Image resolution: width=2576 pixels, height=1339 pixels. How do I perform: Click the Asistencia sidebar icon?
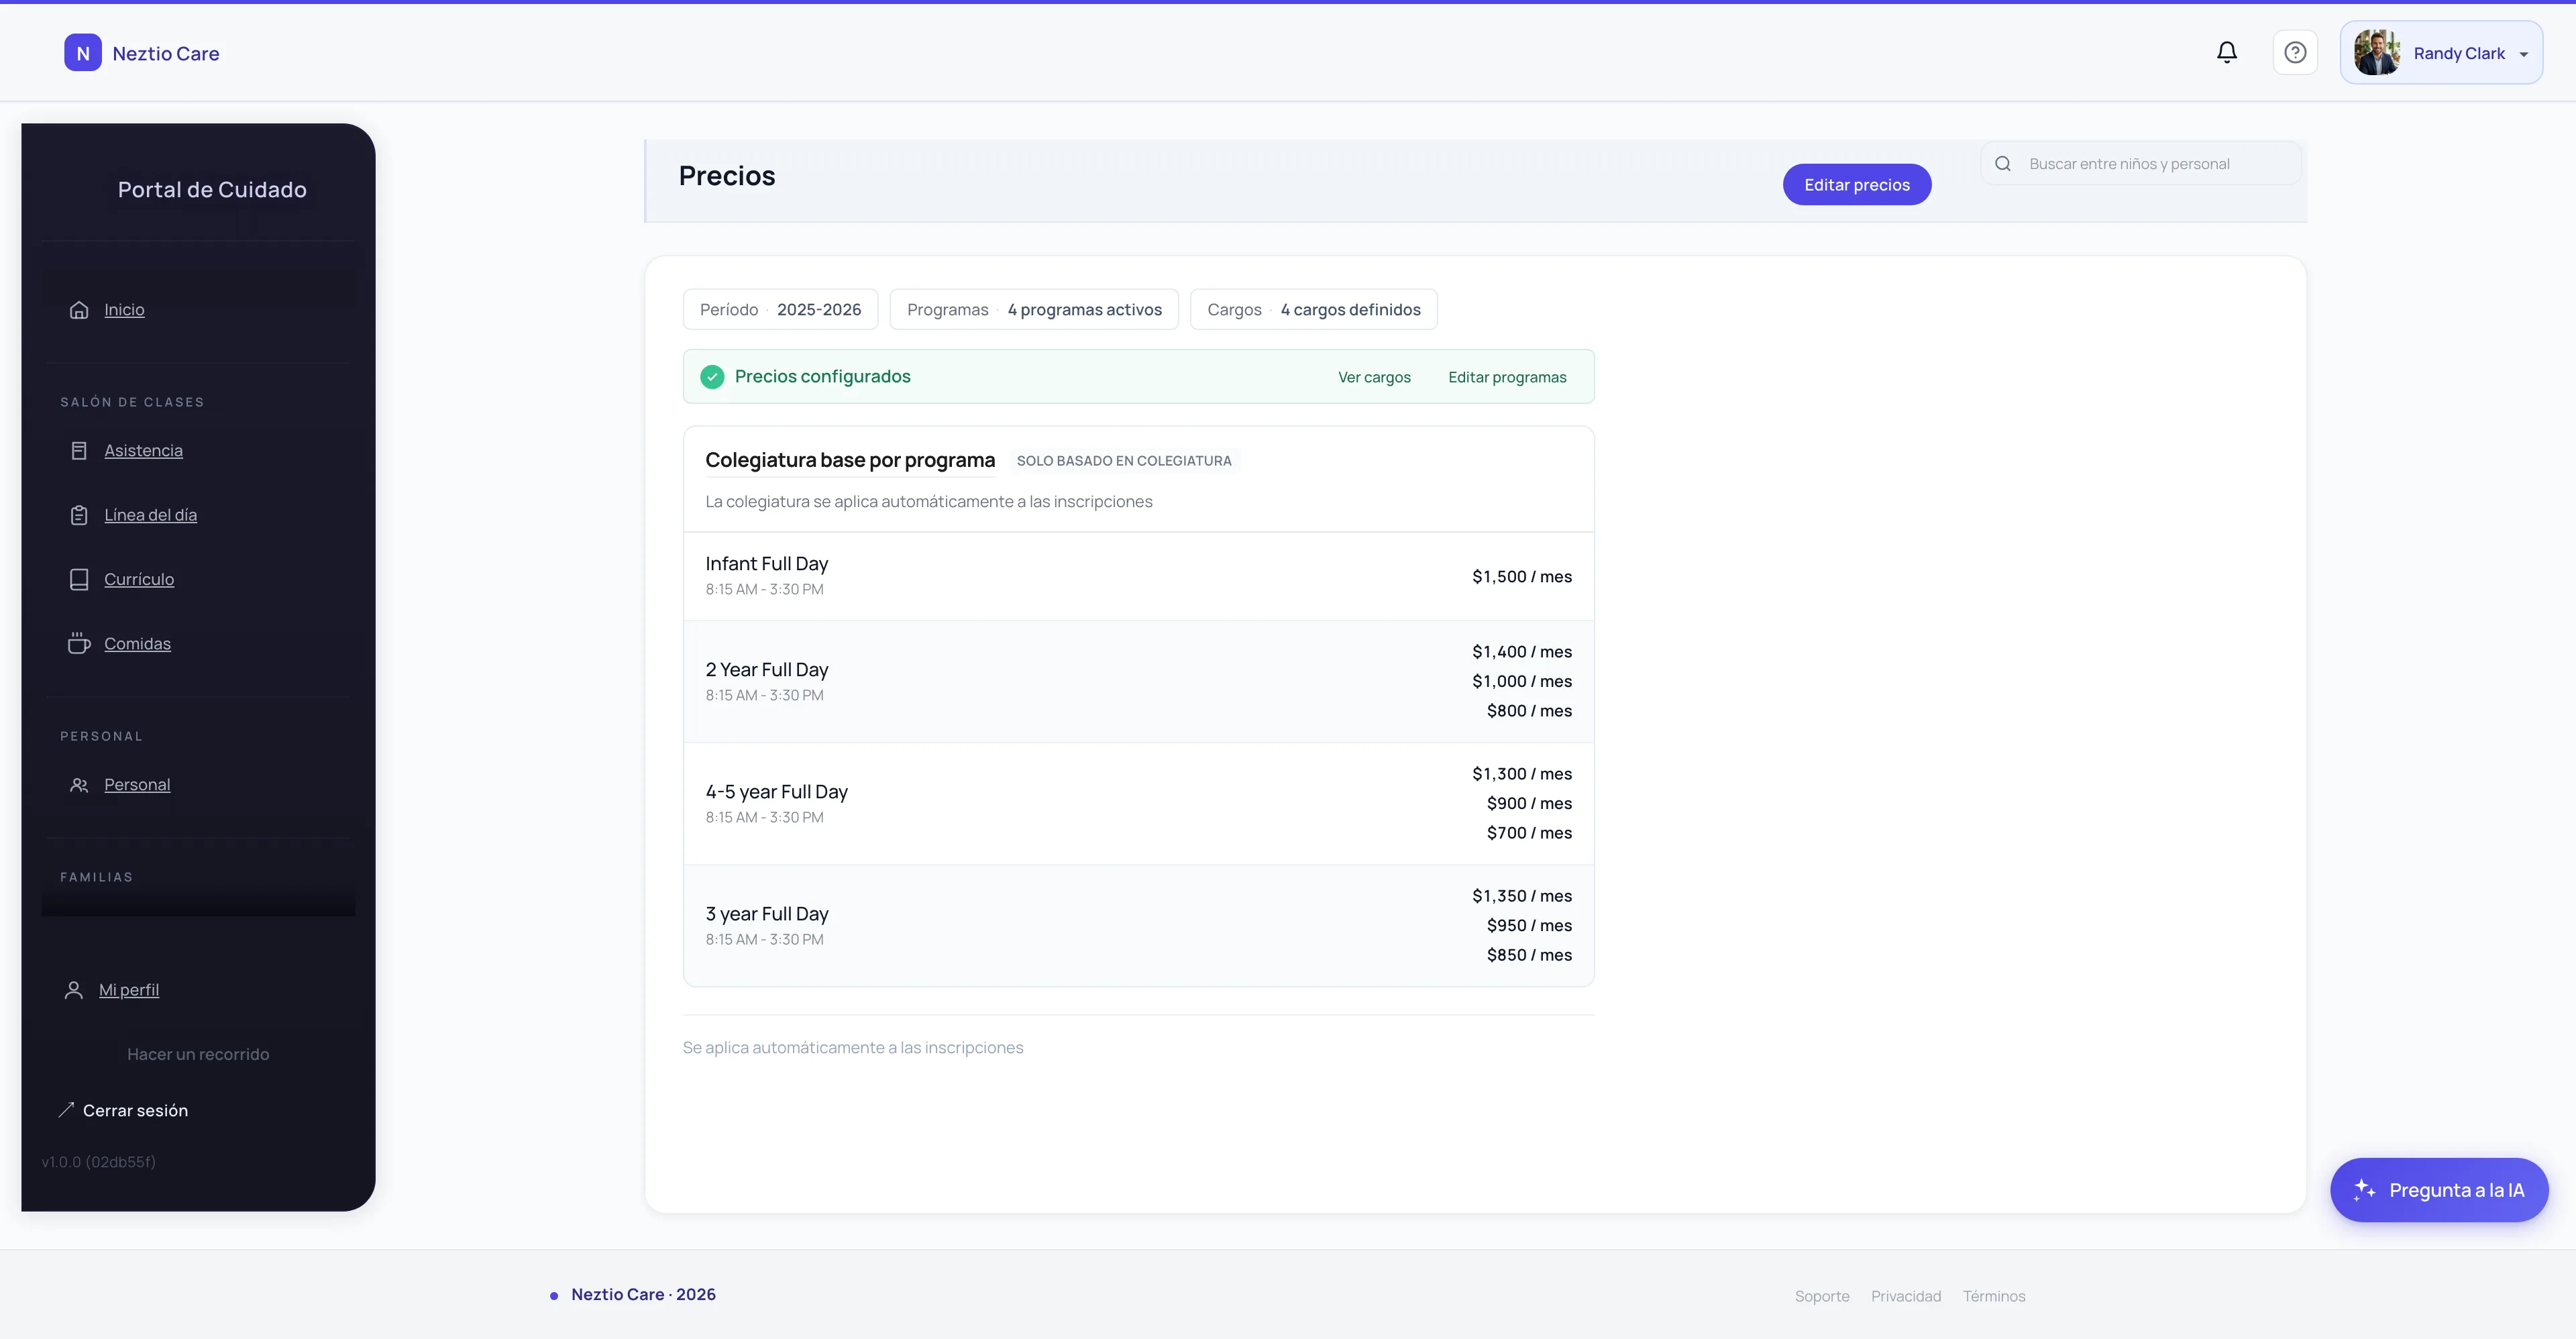tap(79, 451)
